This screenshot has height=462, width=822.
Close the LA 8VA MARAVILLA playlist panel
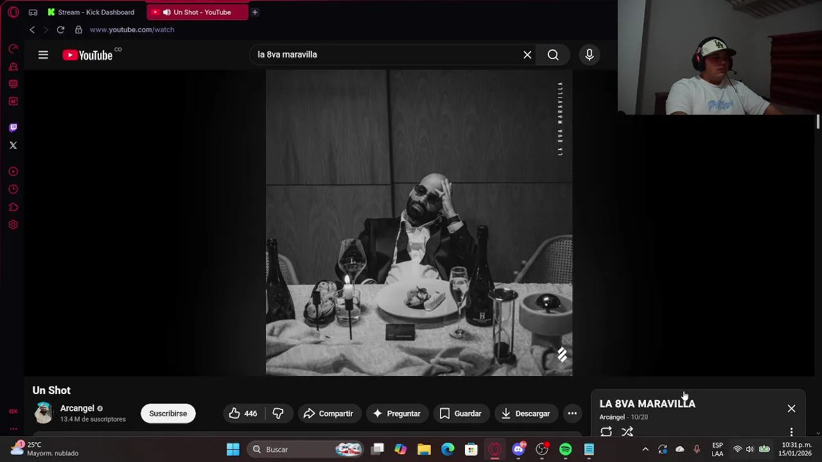point(791,409)
